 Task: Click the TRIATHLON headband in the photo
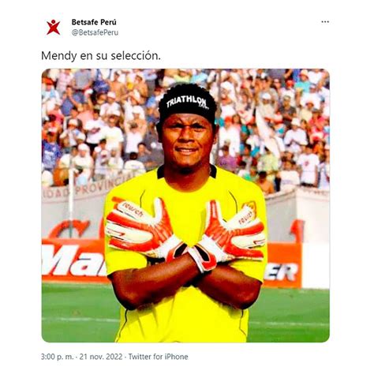188,103
